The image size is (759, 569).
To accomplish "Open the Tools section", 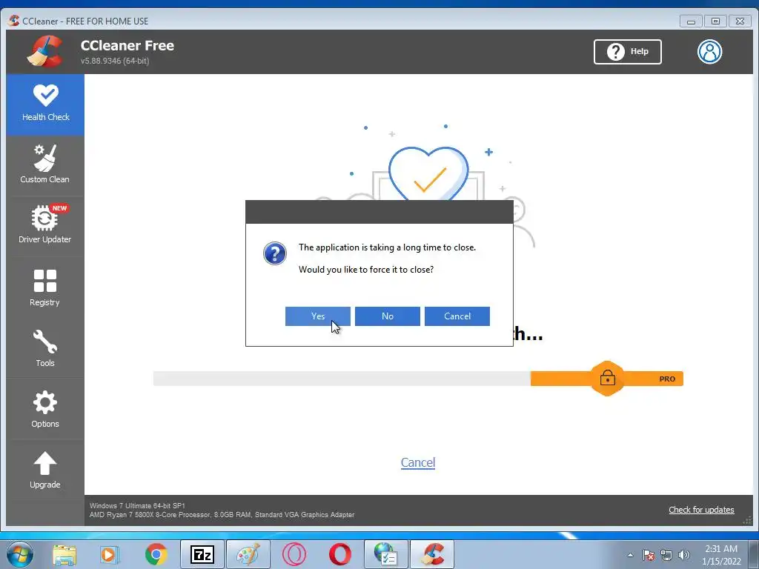I will tap(45, 348).
